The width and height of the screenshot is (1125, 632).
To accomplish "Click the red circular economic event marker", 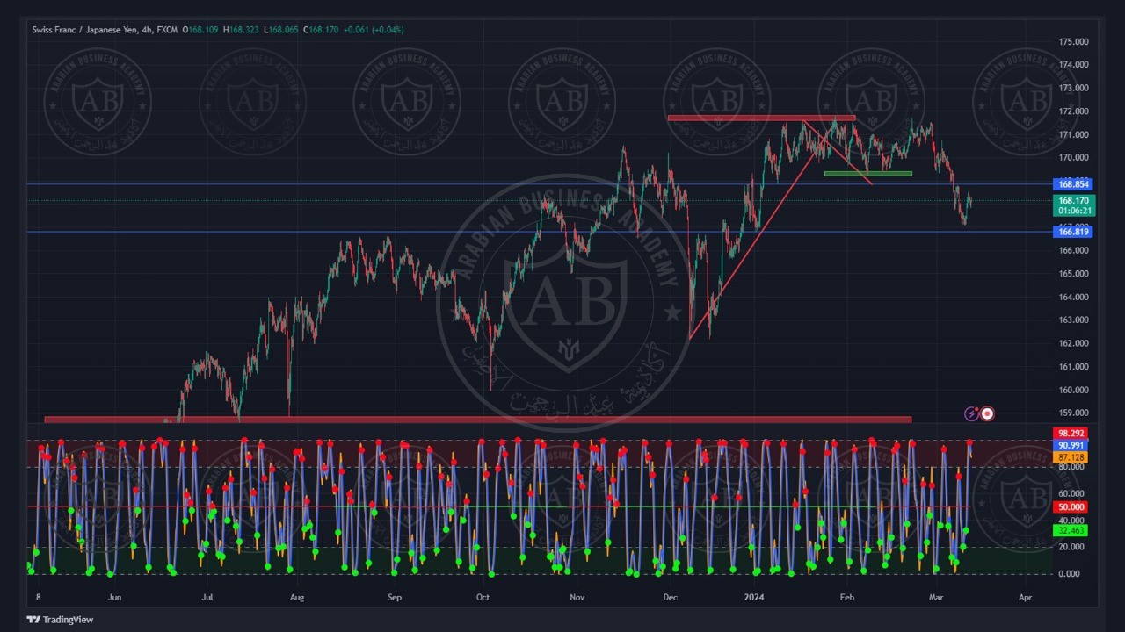I will [x=987, y=413].
